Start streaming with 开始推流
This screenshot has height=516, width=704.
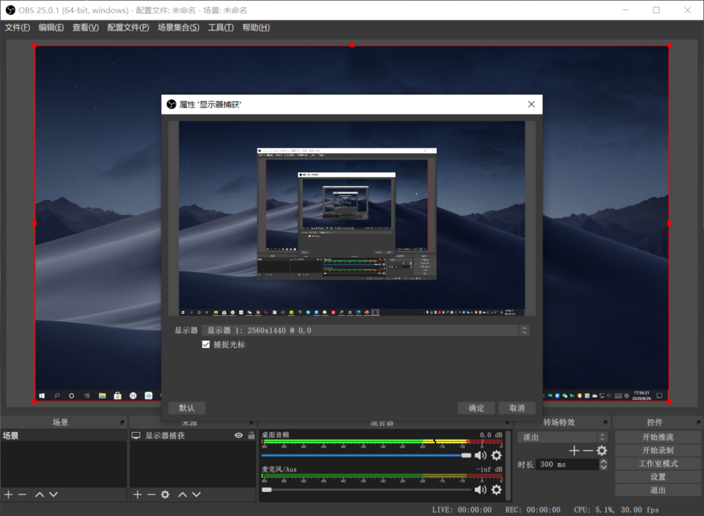point(658,437)
